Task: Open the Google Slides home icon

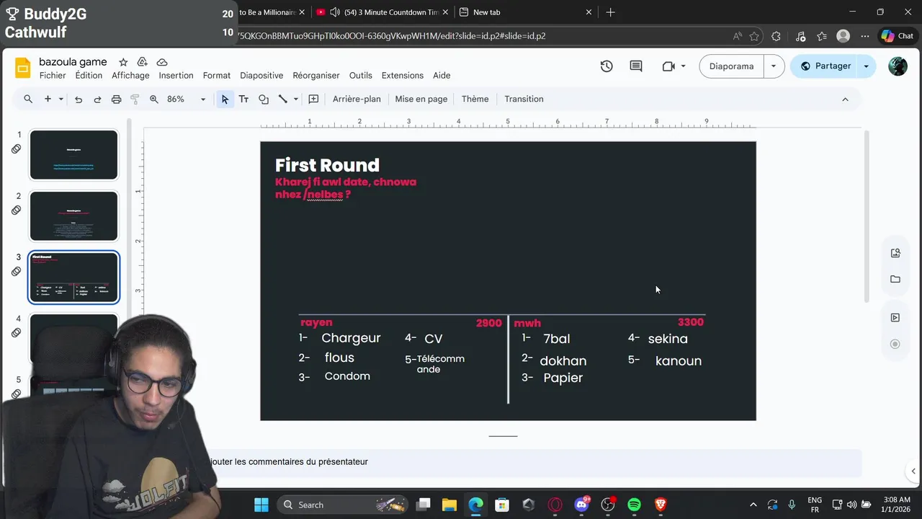Action: coord(23,68)
